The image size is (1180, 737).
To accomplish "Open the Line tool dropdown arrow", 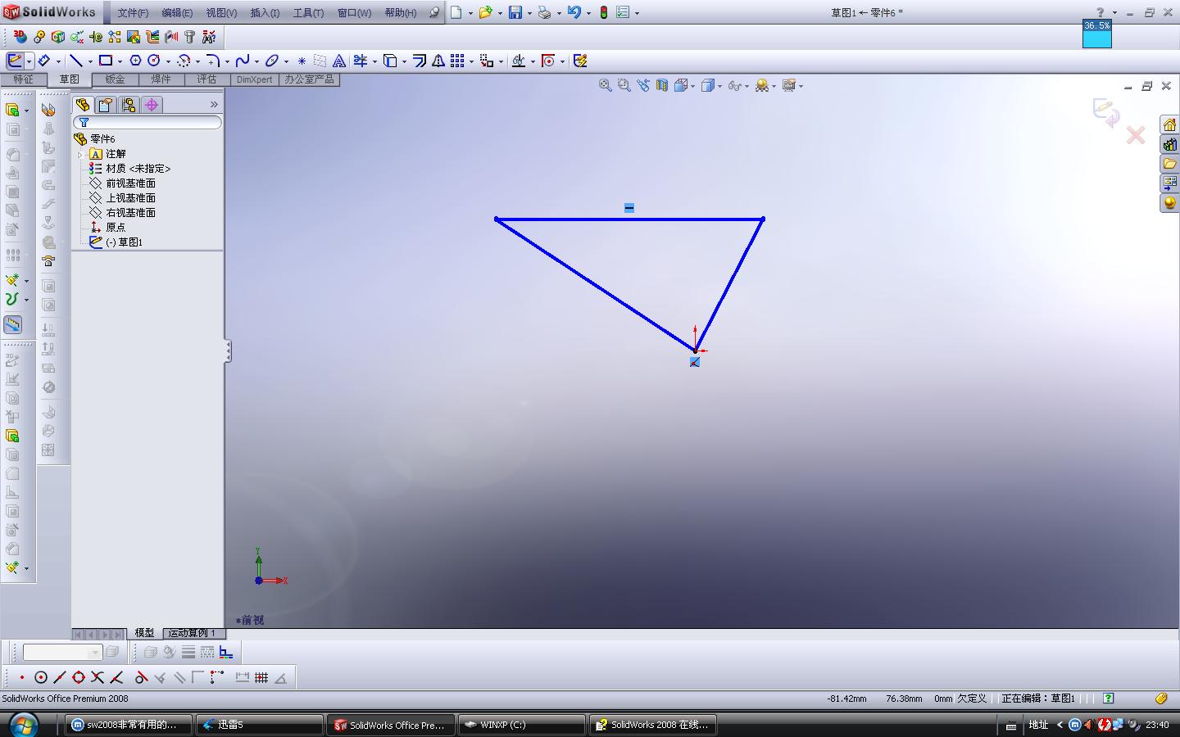I will [x=90, y=61].
